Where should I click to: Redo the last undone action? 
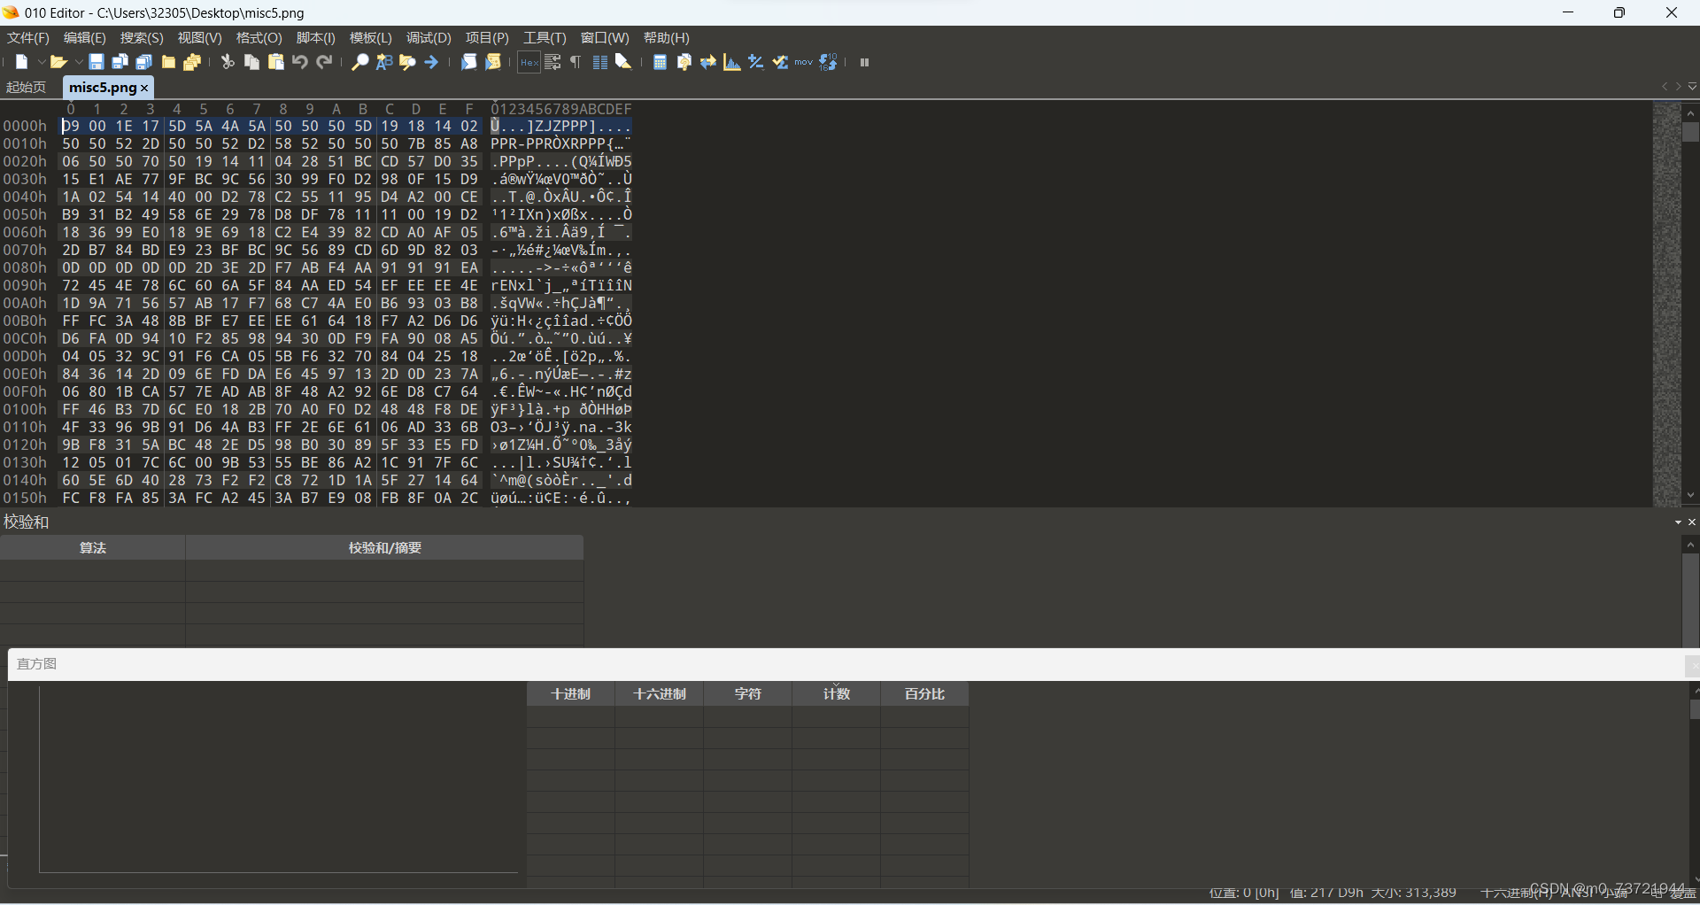click(x=325, y=62)
